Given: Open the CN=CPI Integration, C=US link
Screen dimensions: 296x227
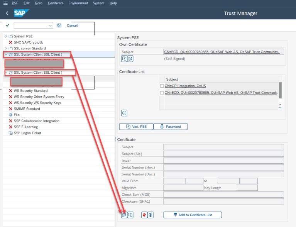Looking at the screenshot, I should (x=185, y=86).
